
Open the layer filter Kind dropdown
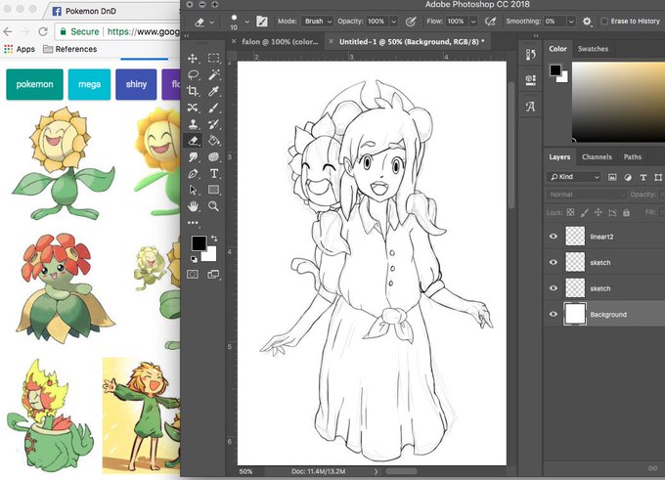click(574, 177)
